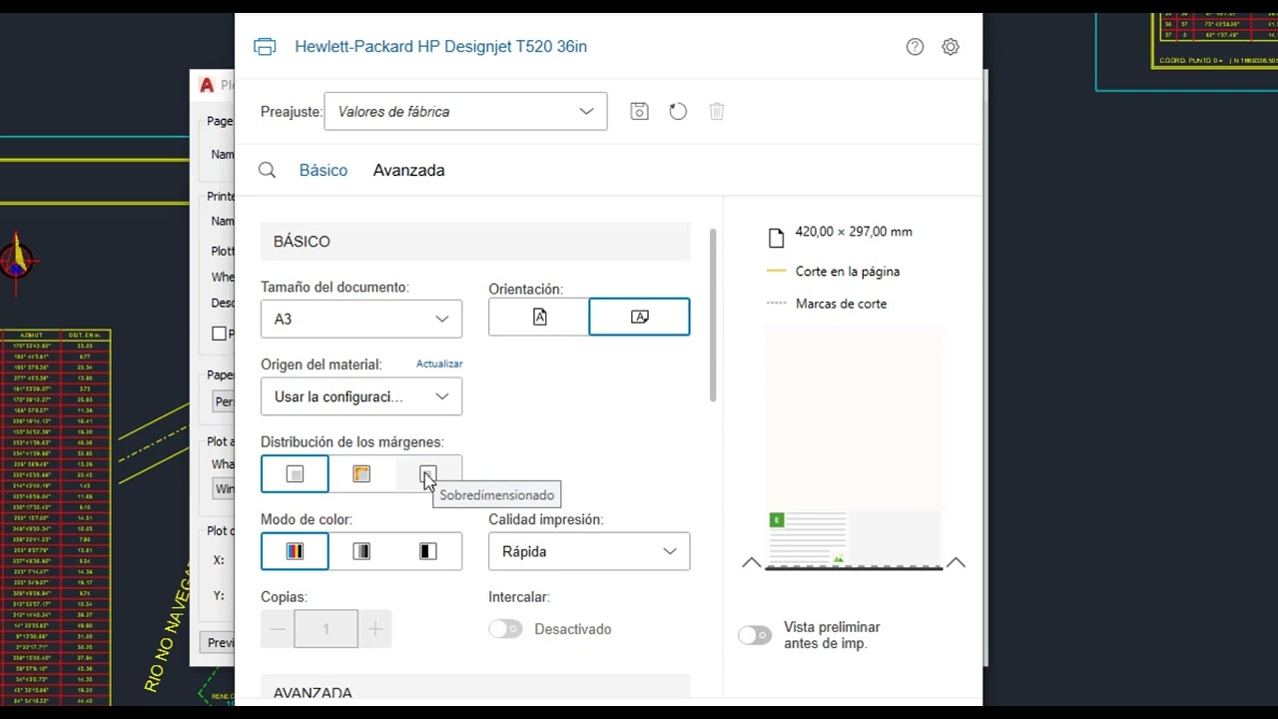
Task: Open the help question mark icon
Action: click(915, 47)
